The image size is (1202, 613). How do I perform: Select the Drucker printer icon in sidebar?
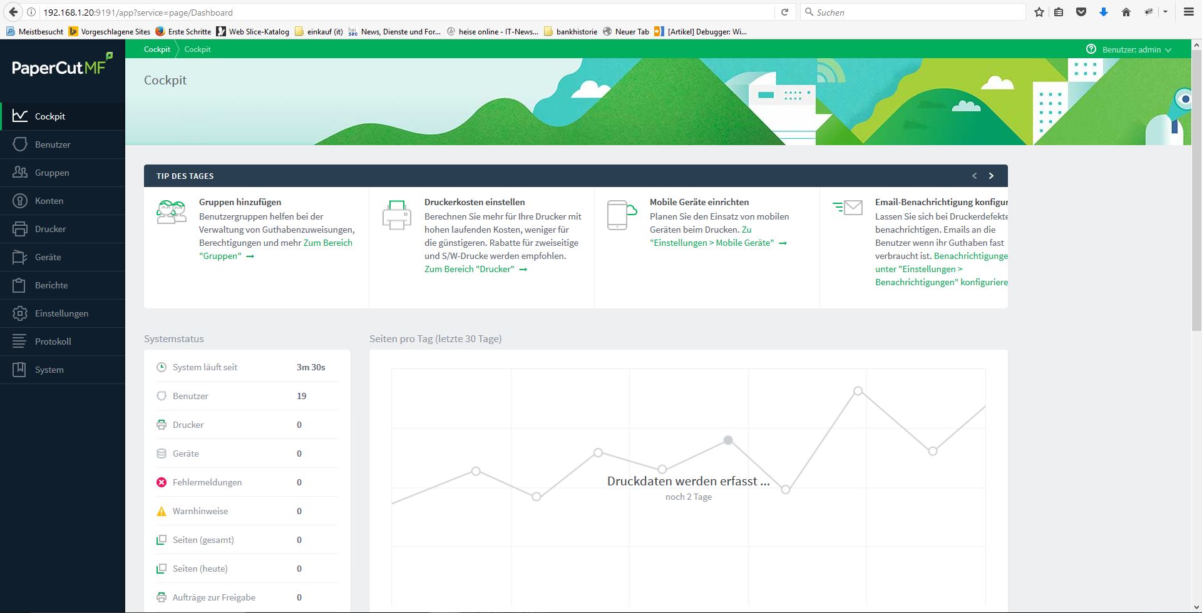[x=20, y=229]
